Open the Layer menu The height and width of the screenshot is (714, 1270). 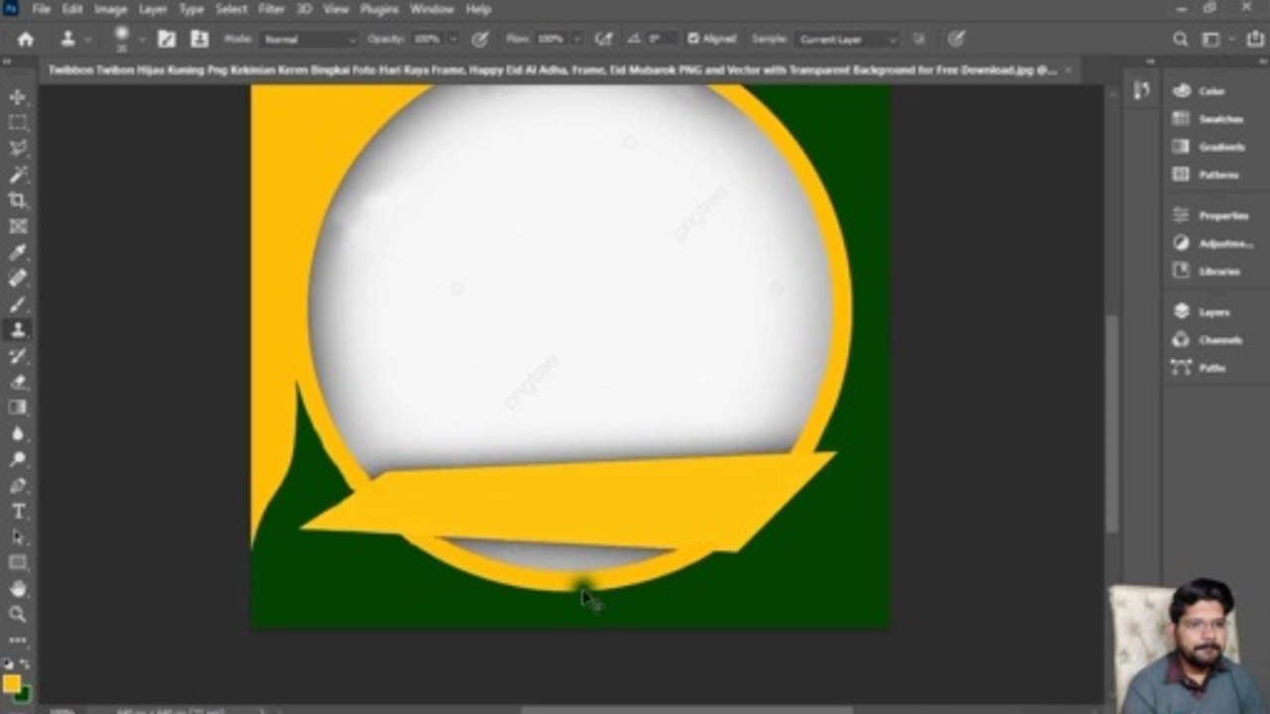[x=153, y=9]
